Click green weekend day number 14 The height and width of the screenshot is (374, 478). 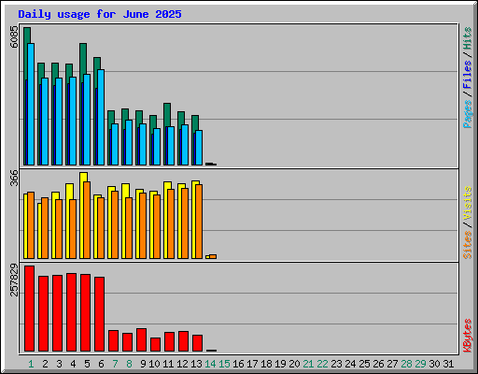[210, 364]
